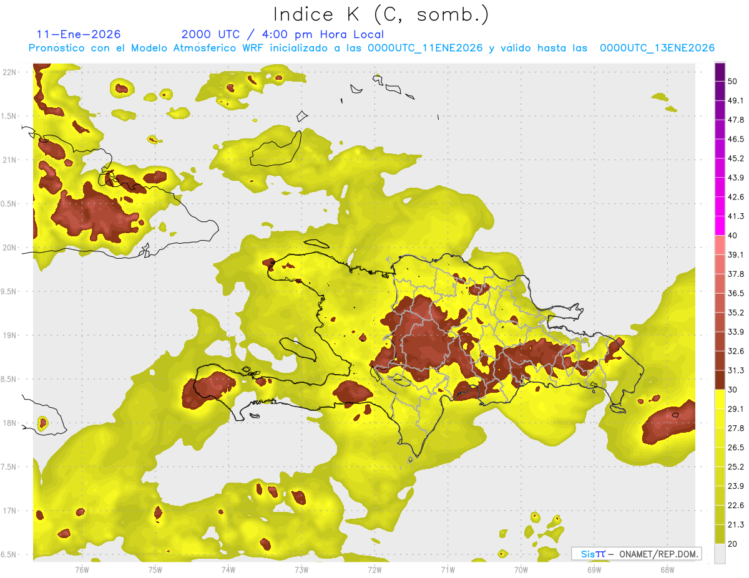
Task: Pick the dark brown swatch between 30 and 31.3
Action: tap(720, 380)
